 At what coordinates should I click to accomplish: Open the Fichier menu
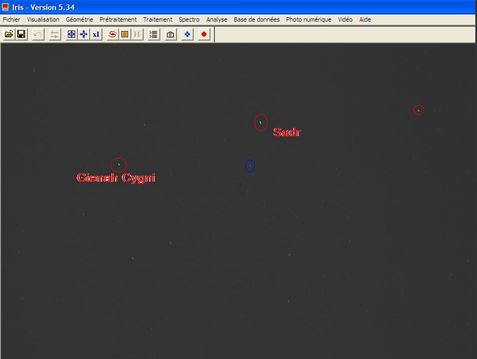coord(12,19)
